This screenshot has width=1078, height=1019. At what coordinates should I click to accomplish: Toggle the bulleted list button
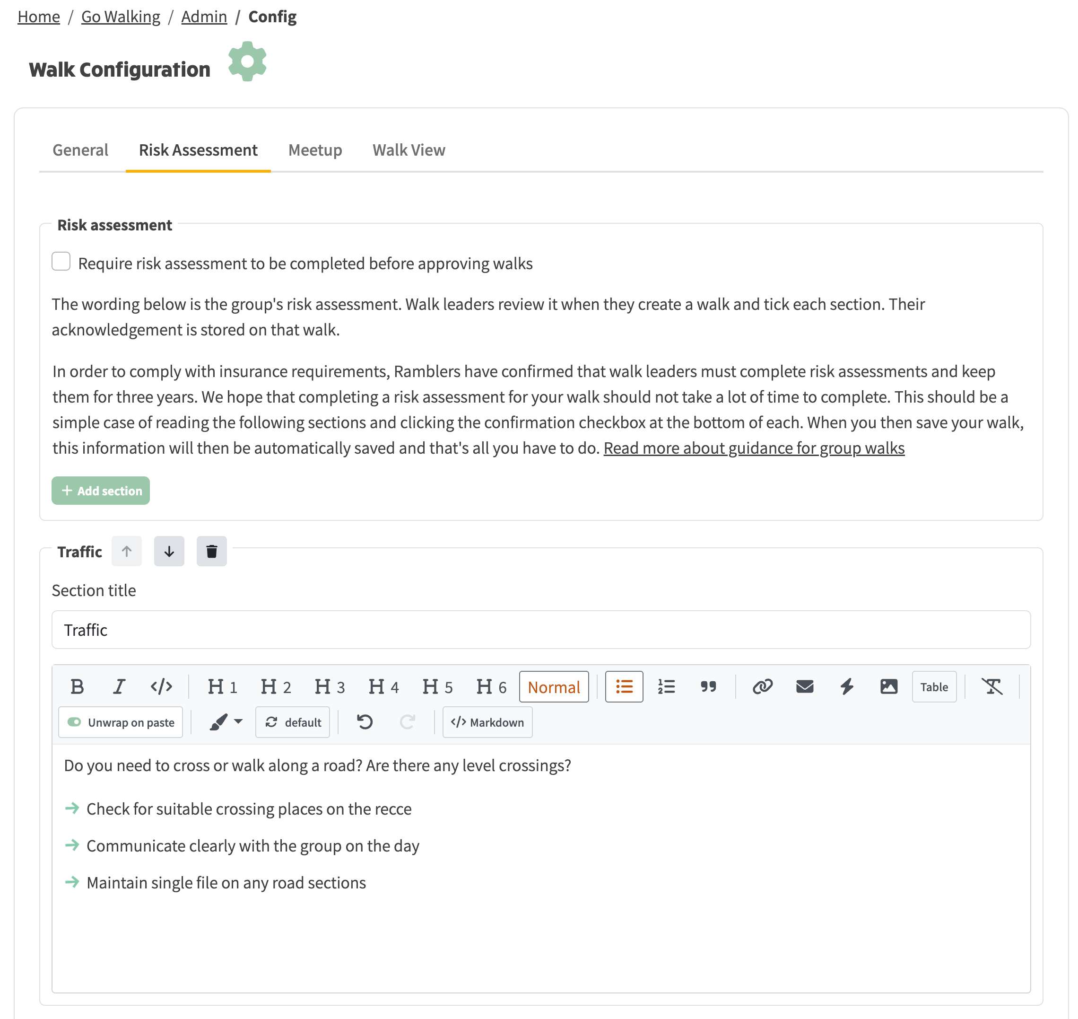[x=624, y=686]
